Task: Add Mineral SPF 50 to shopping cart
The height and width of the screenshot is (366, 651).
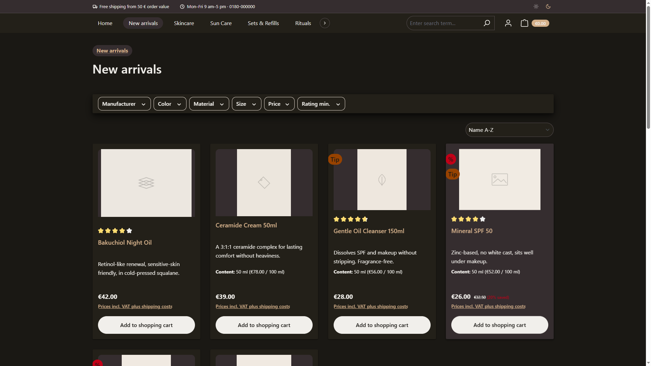Action: pos(500,325)
